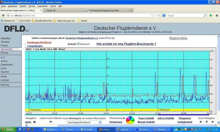220x132 pixels.
Task: Open Presse in the left sidebar
Action: coord(4,53)
